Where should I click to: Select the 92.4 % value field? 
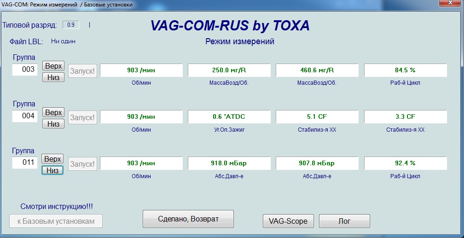pyautogui.click(x=405, y=163)
